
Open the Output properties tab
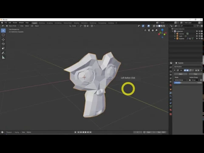pos(171,75)
